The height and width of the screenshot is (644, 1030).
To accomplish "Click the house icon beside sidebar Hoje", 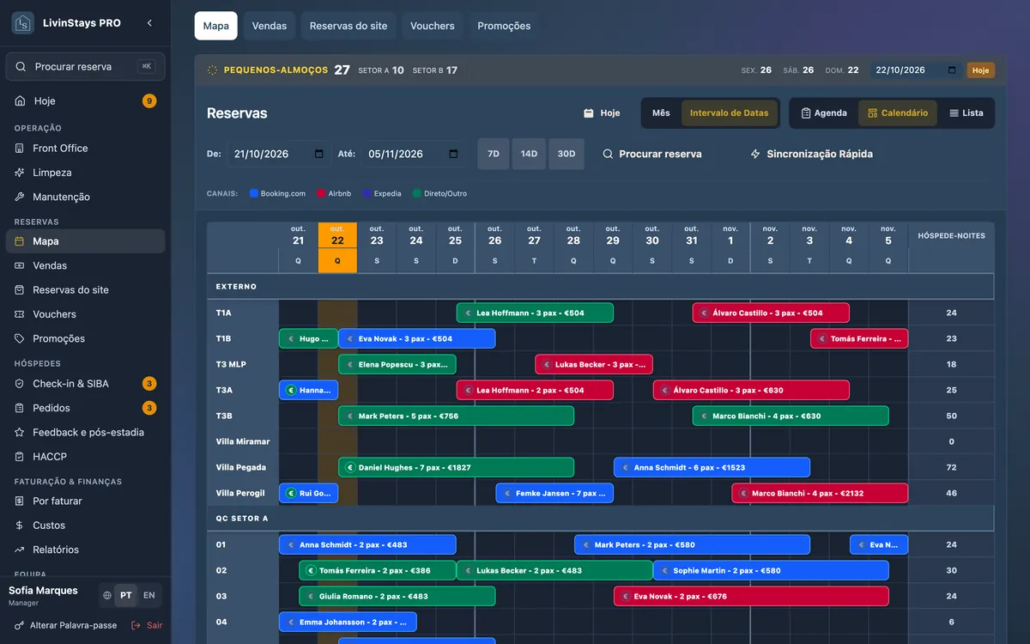I will (x=20, y=101).
